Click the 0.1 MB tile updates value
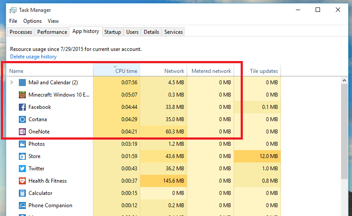This screenshot has height=216, width=352. (x=270, y=107)
